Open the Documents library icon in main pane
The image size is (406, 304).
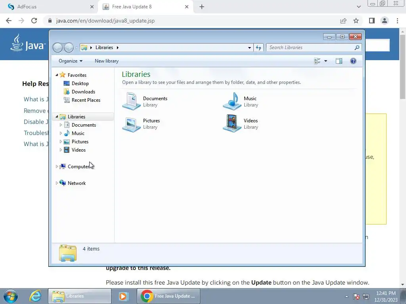tap(131, 101)
